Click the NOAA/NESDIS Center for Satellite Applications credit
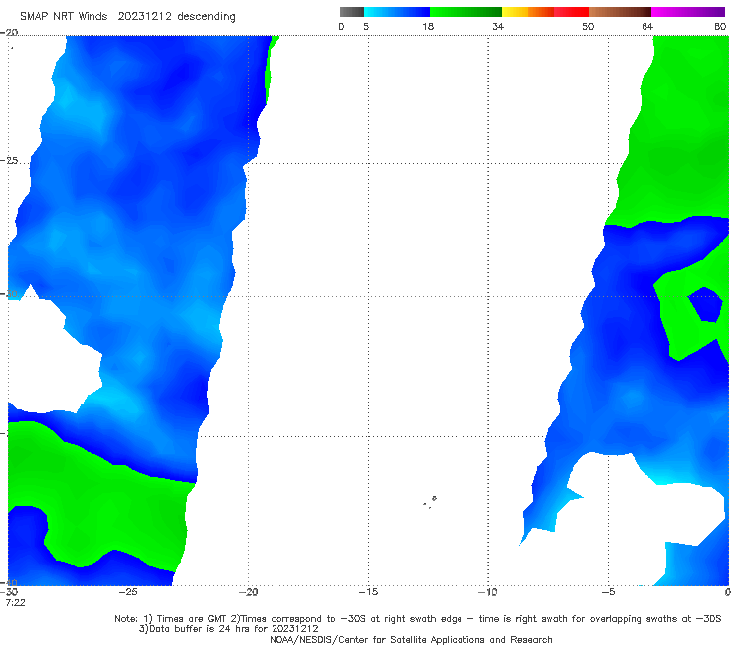736x646 pixels. coord(411,639)
